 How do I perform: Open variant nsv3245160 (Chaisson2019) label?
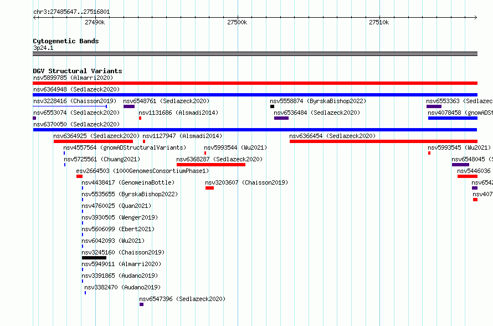[123, 252]
